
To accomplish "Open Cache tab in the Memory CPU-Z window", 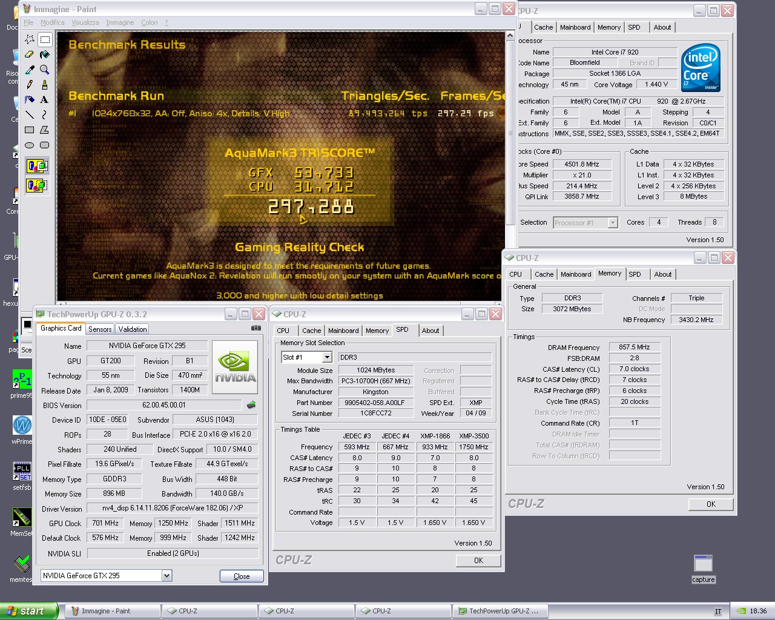I will click(x=544, y=274).
